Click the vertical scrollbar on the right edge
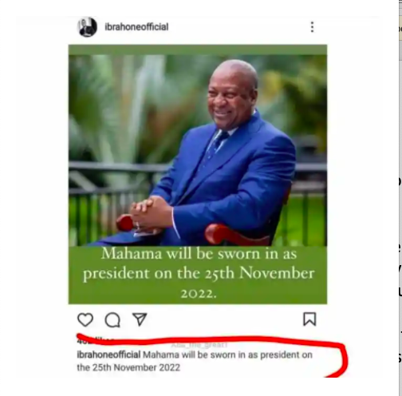Image resolution: width=402 pixels, height=396 pixels. 400,198
